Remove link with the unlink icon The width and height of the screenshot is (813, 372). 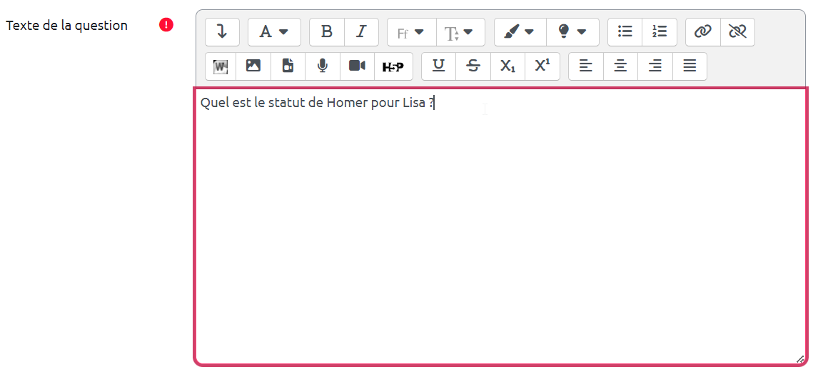(x=737, y=32)
